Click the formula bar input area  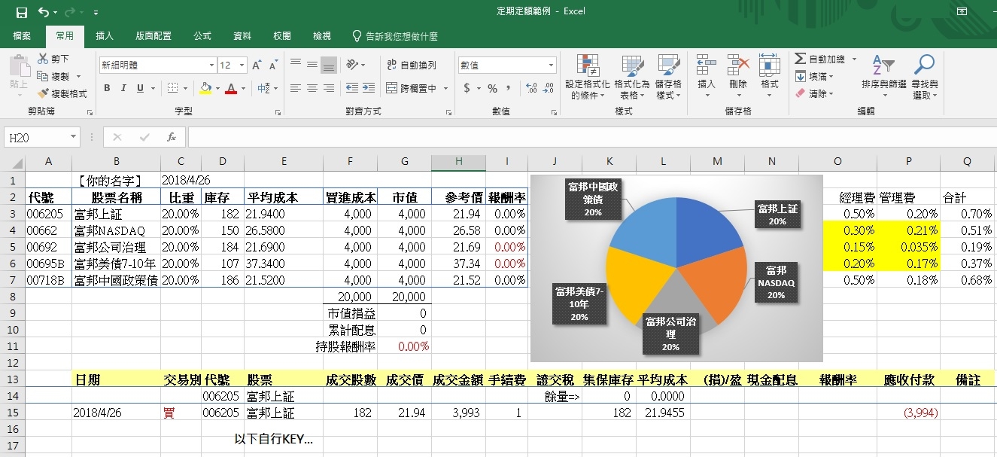tap(591, 138)
